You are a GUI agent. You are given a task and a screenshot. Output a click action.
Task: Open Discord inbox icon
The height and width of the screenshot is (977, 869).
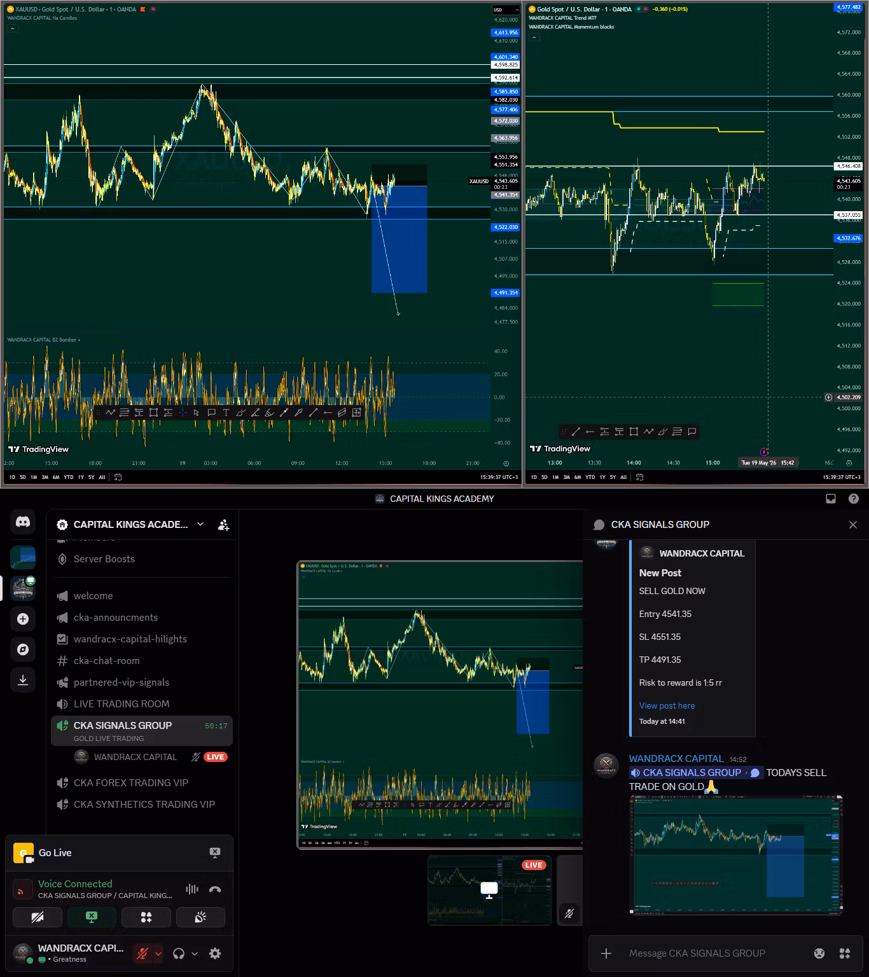(831, 499)
